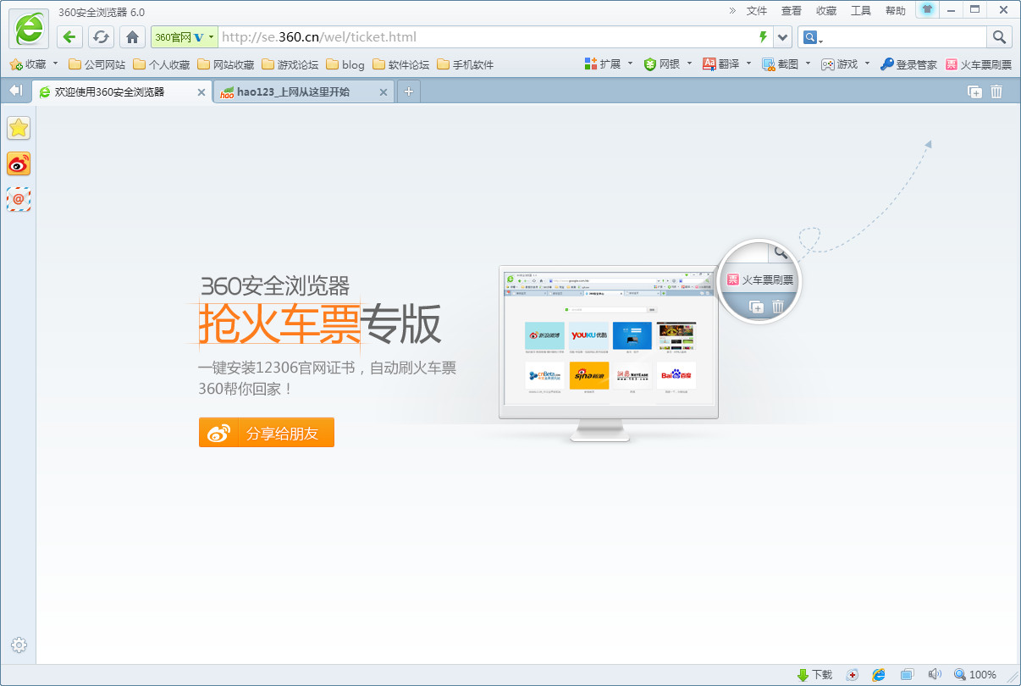The image size is (1021, 686).
Task: Open sidebar settings gear icon
Action: coord(19,645)
